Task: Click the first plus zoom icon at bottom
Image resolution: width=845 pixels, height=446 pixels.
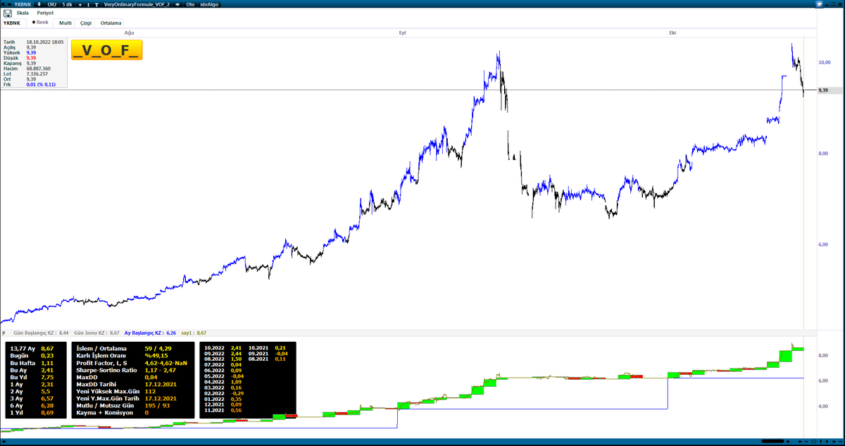Action: [800, 442]
